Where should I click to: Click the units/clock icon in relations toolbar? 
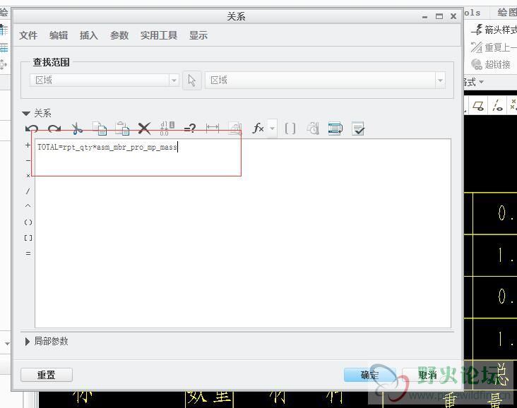[x=313, y=128]
